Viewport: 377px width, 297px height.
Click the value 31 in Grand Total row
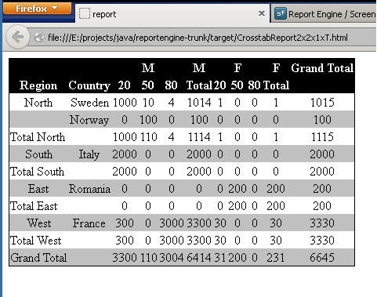[220, 258]
